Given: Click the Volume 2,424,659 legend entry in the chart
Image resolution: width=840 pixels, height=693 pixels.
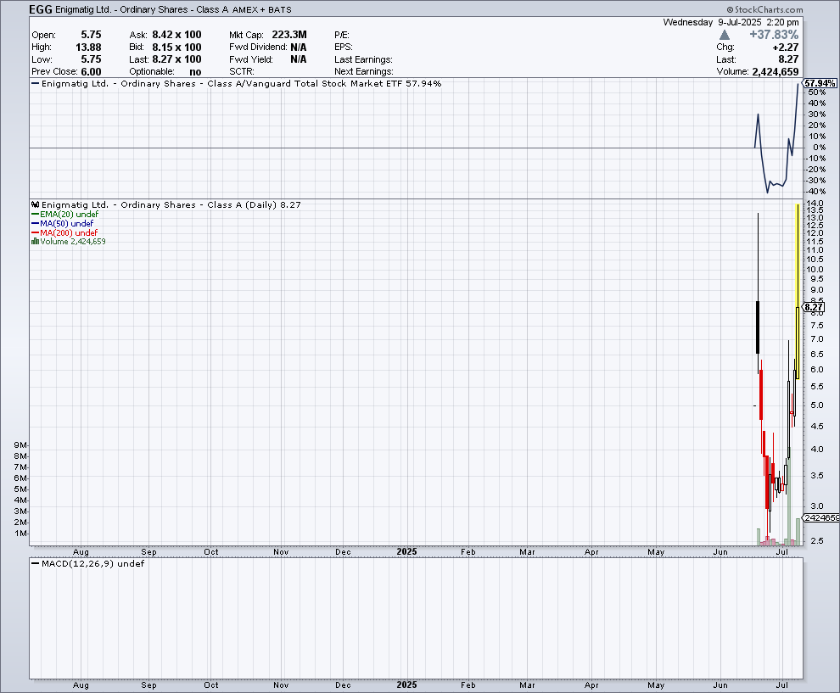Looking at the screenshot, I should [69, 242].
